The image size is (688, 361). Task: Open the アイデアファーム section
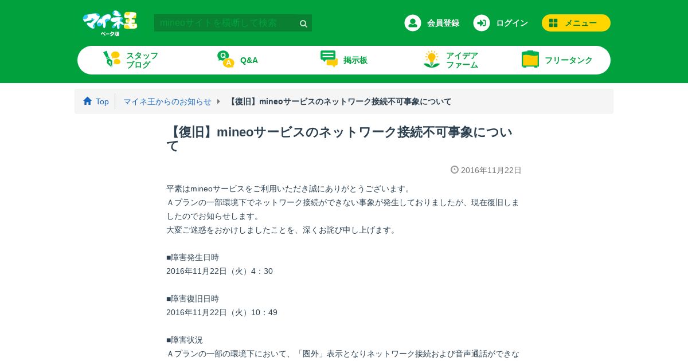click(462, 60)
